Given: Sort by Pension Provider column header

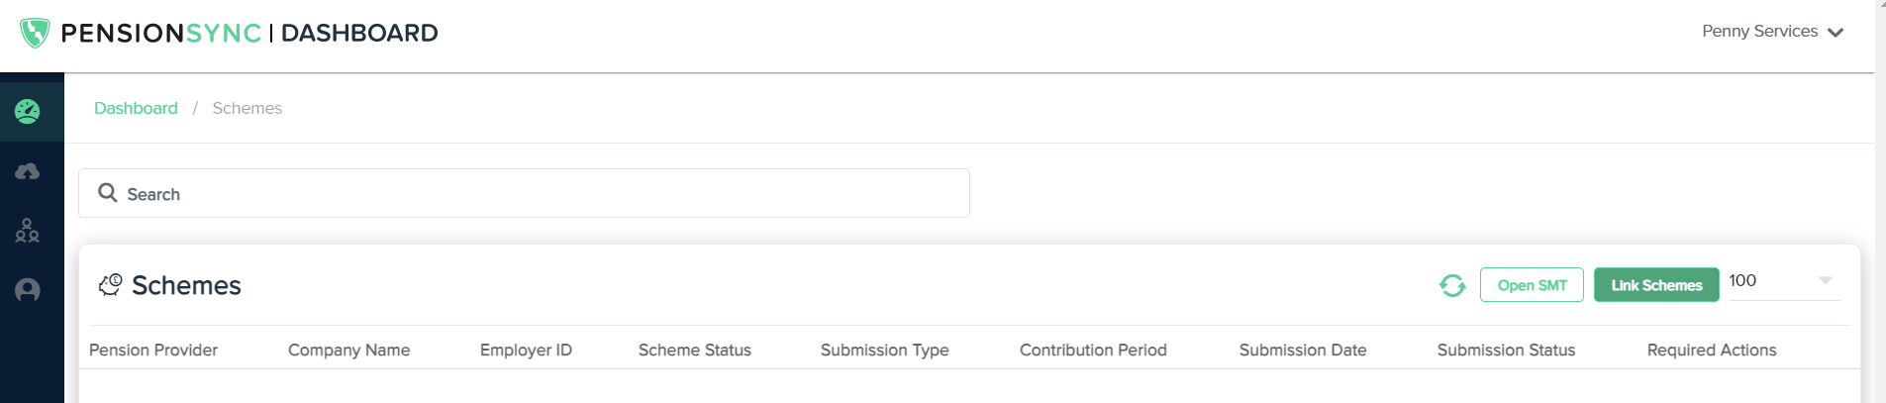Looking at the screenshot, I should 153,350.
